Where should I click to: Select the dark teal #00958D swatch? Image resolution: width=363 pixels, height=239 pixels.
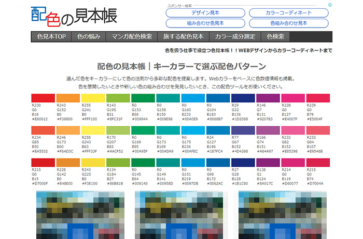168,163
